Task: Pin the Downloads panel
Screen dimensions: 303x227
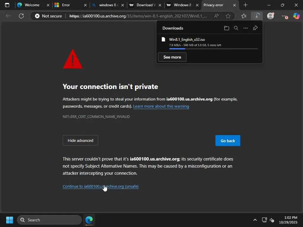Action: point(255,28)
